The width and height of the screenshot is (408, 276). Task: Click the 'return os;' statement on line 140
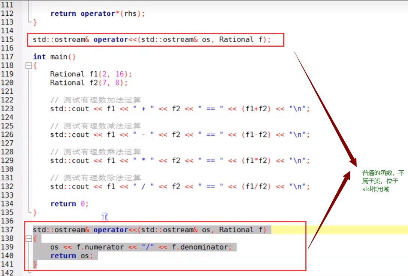tap(69, 256)
